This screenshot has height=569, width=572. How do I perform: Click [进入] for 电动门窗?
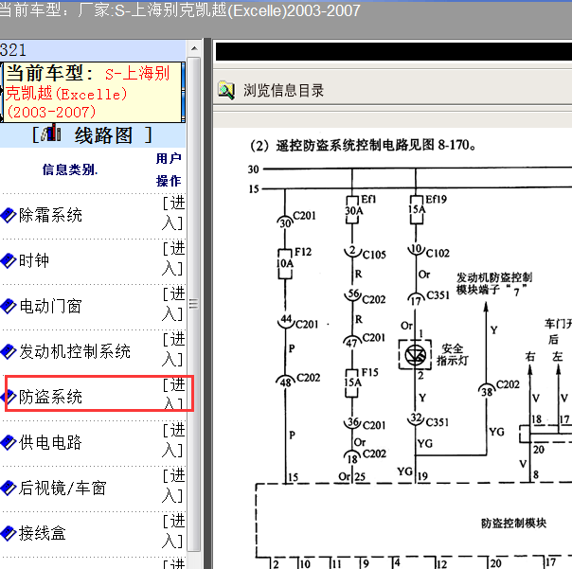pos(173,304)
